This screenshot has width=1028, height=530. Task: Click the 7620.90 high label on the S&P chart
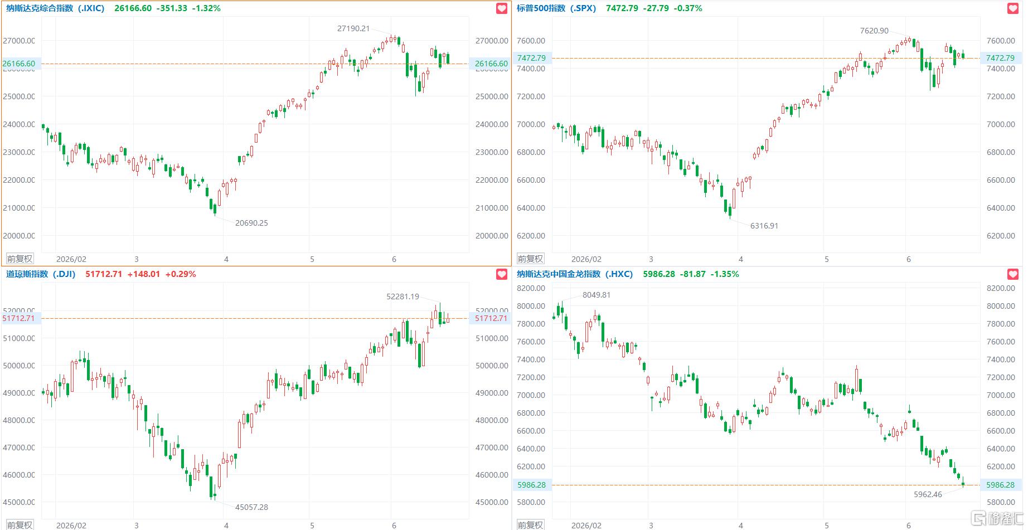click(x=874, y=31)
